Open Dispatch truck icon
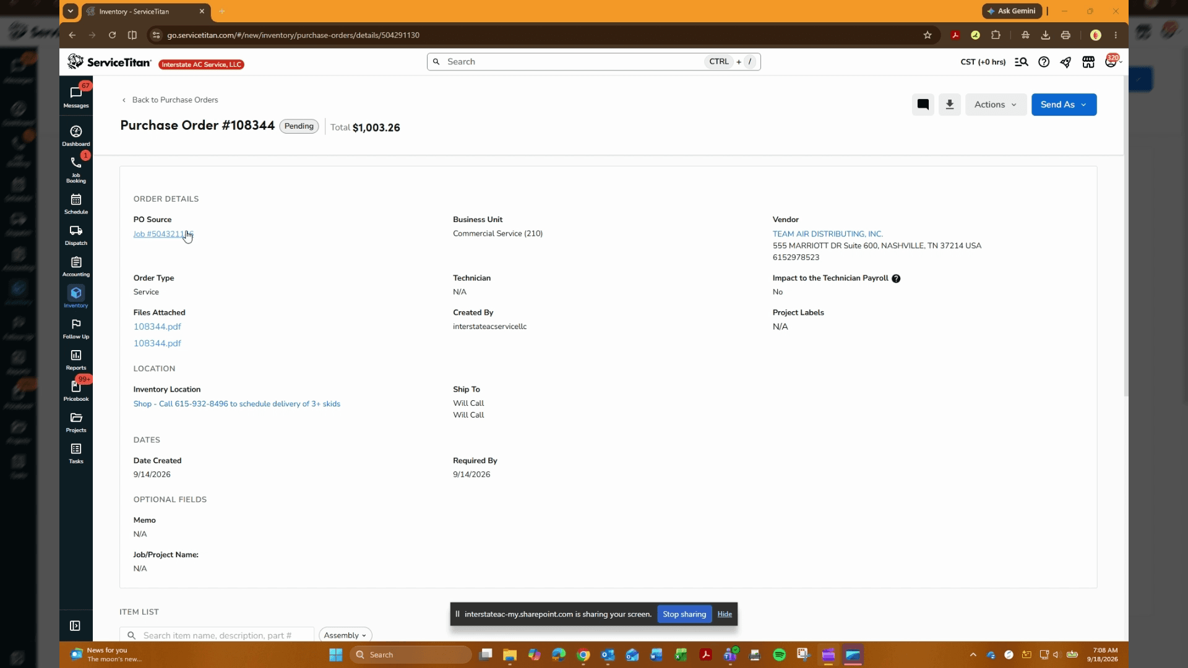Screen dimensions: 1188x668 coord(76,235)
